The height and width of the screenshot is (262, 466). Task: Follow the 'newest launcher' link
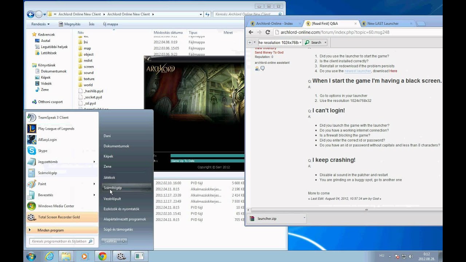(358, 71)
